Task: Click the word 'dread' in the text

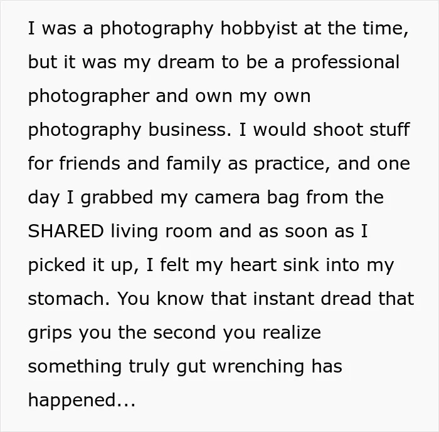Action: click(346, 299)
